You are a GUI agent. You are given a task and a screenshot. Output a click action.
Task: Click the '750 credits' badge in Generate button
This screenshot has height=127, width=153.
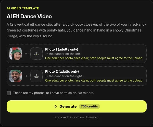click(89, 106)
